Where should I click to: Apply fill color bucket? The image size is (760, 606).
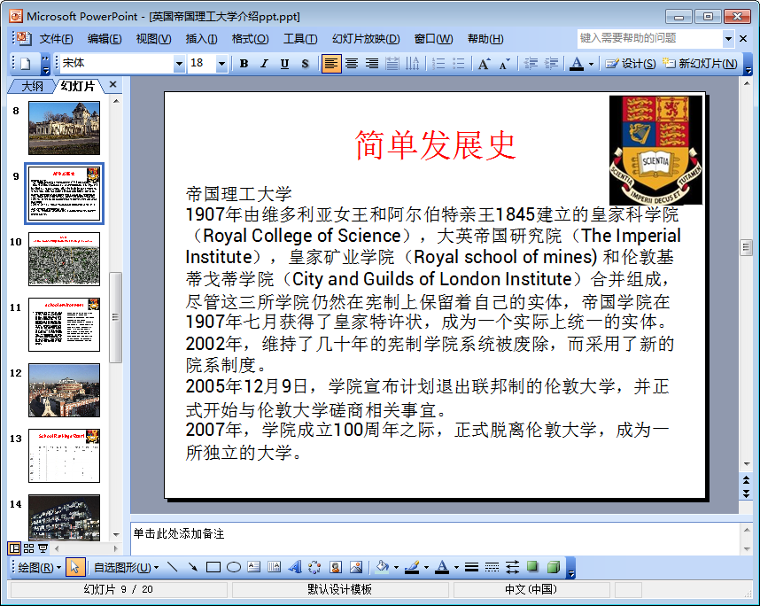[x=382, y=567]
